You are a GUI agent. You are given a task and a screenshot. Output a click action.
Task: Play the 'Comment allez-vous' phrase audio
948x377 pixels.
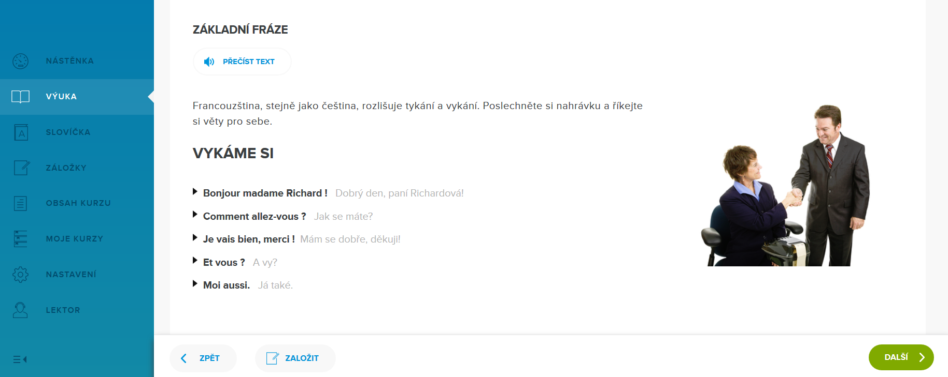tap(195, 215)
